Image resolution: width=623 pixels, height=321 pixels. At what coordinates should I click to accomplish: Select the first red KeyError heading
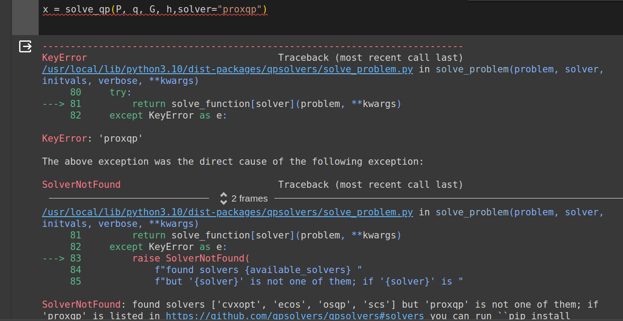(x=64, y=58)
